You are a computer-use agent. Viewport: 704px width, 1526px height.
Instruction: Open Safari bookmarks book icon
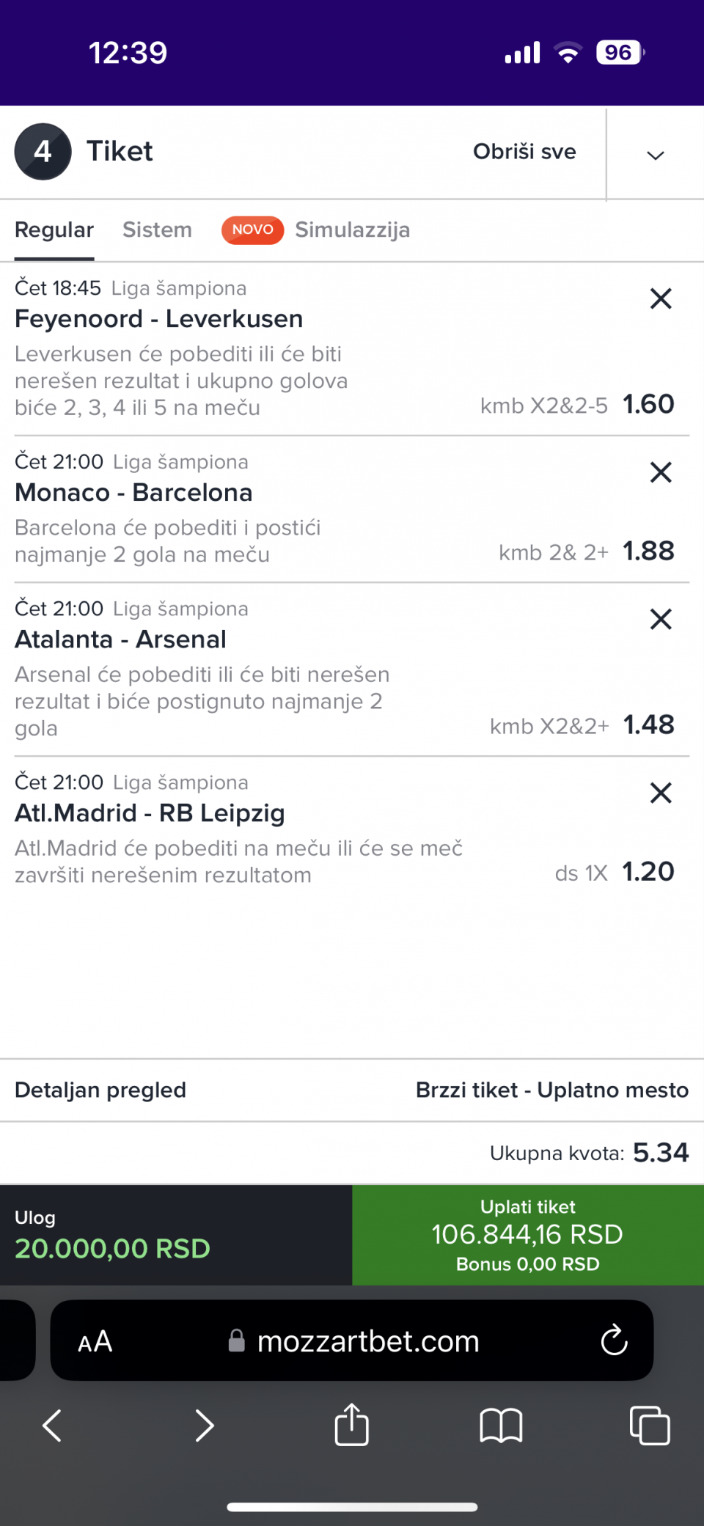click(501, 1426)
